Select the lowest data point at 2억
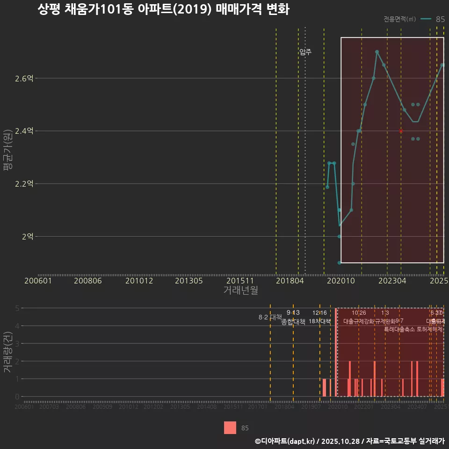This screenshot has height=449, width=449. (339, 235)
